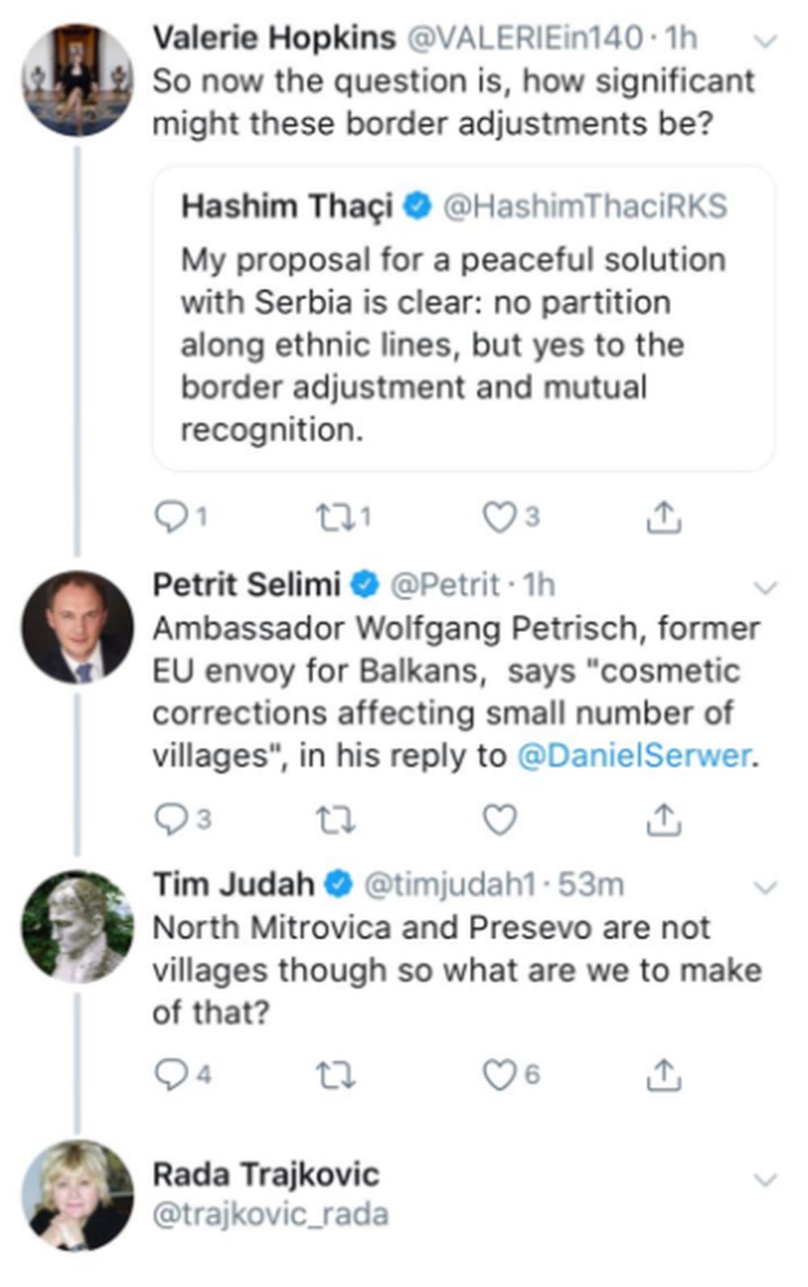The width and height of the screenshot is (808, 1287).
Task: Retweet Tim Judah's tweet
Action: tap(335, 1075)
